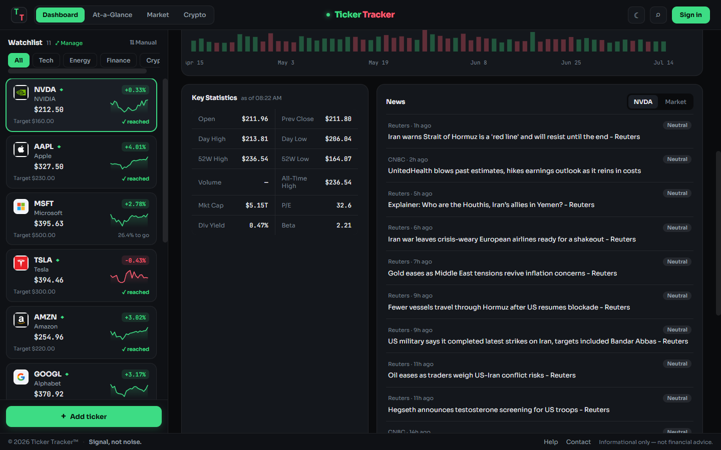Select the All watchlist filter
The image size is (721, 450).
coord(19,60)
